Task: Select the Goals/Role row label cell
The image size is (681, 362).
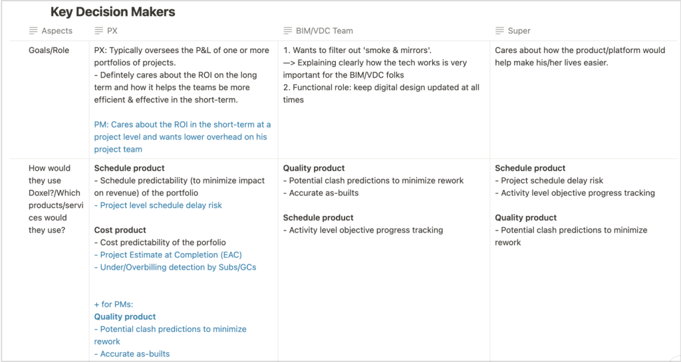Action: (x=49, y=50)
